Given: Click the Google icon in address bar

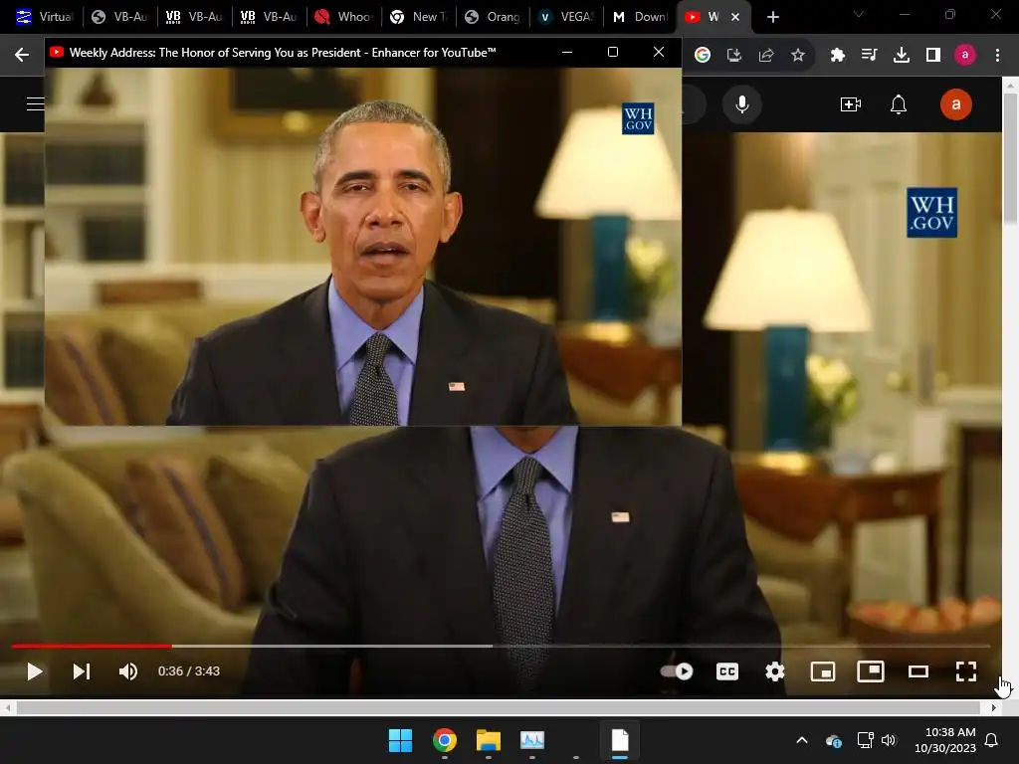Looking at the screenshot, I should click(702, 56).
